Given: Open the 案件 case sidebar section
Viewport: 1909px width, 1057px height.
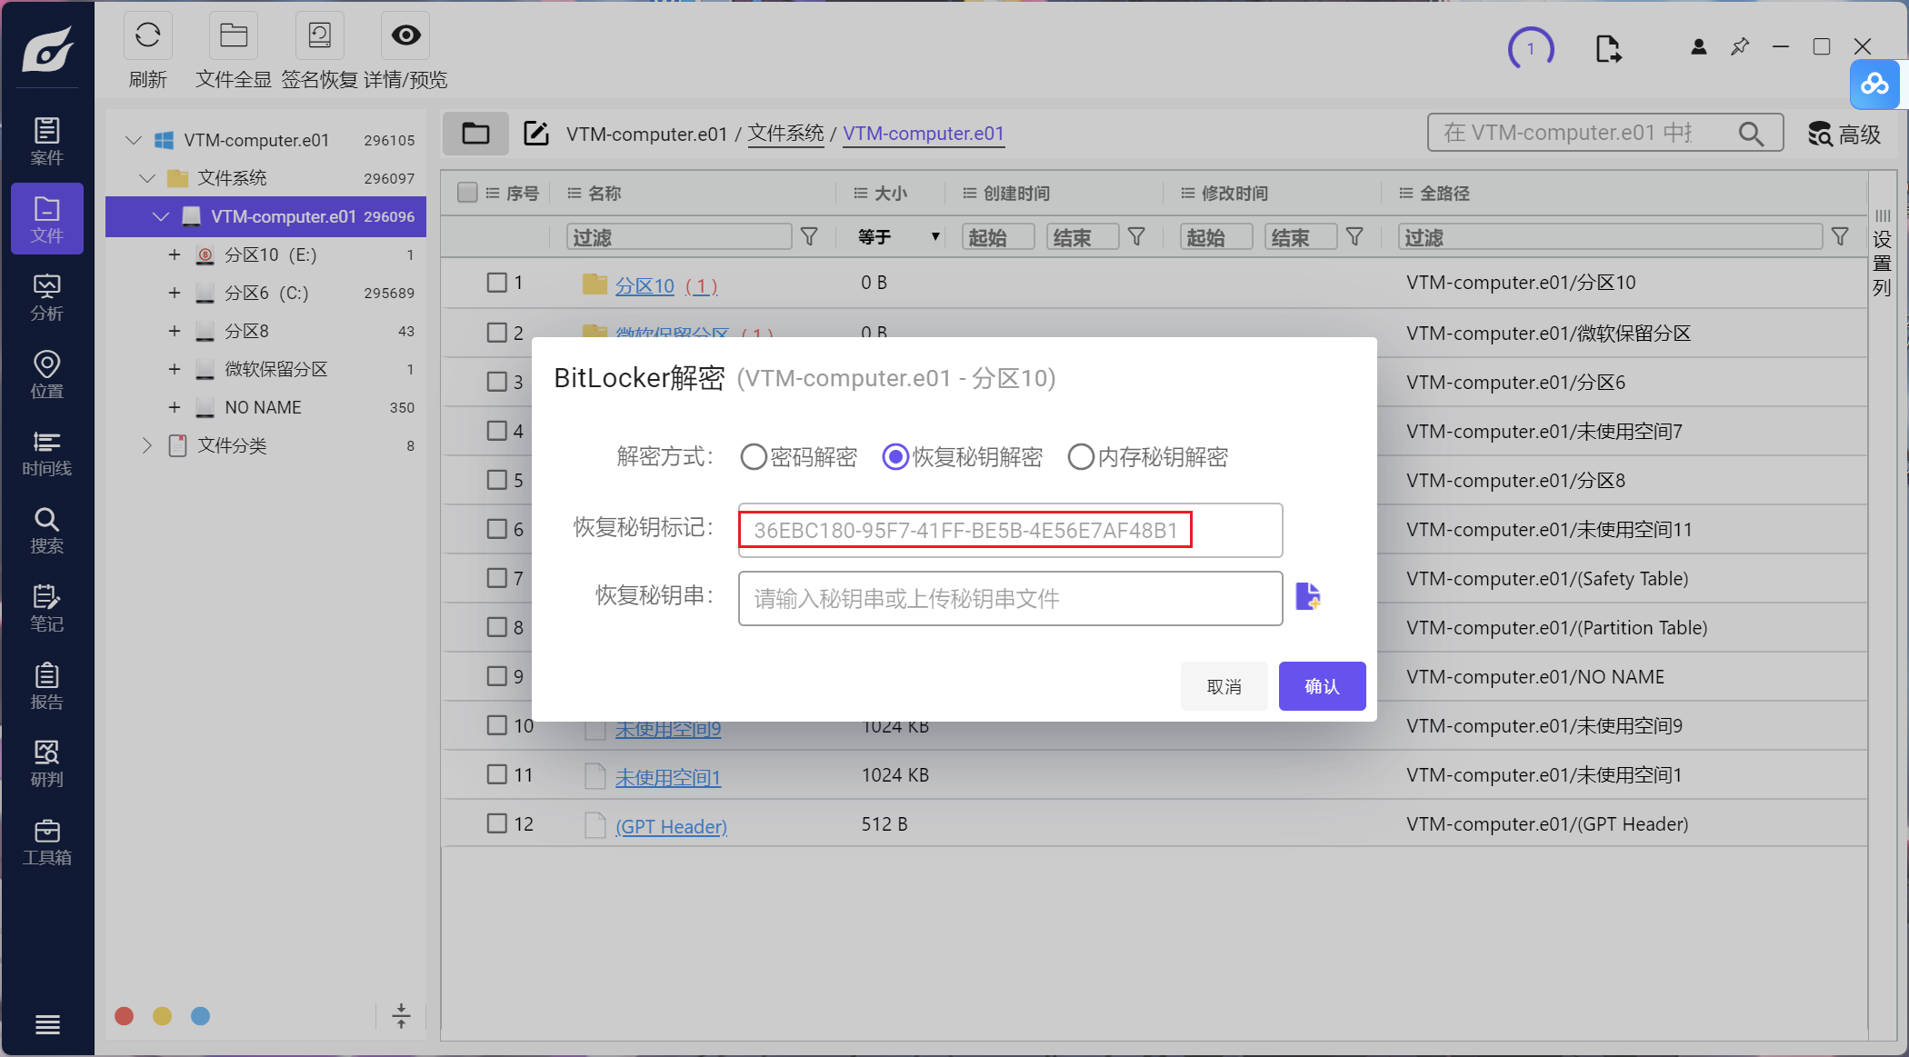Looking at the screenshot, I should (47, 141).
